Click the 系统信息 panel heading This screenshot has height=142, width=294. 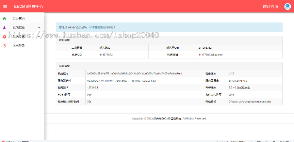click(x=64, y=66)
